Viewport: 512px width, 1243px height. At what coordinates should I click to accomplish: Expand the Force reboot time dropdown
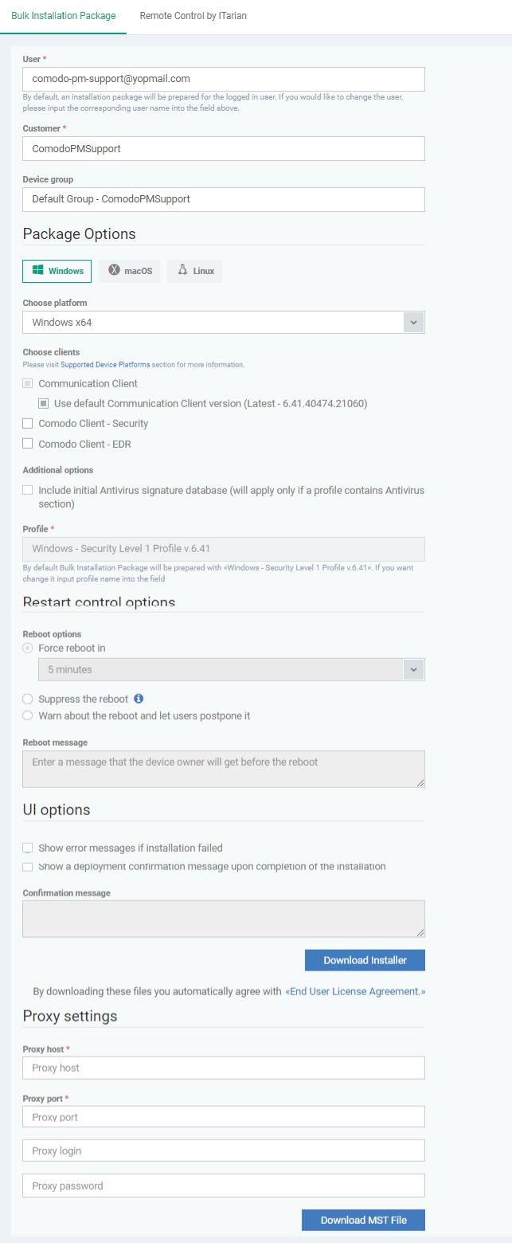click(x=414, y=669)
